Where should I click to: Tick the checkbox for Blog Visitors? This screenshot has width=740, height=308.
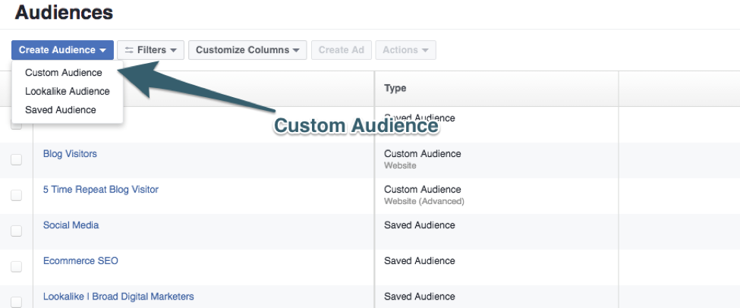(x=16, y=160)
